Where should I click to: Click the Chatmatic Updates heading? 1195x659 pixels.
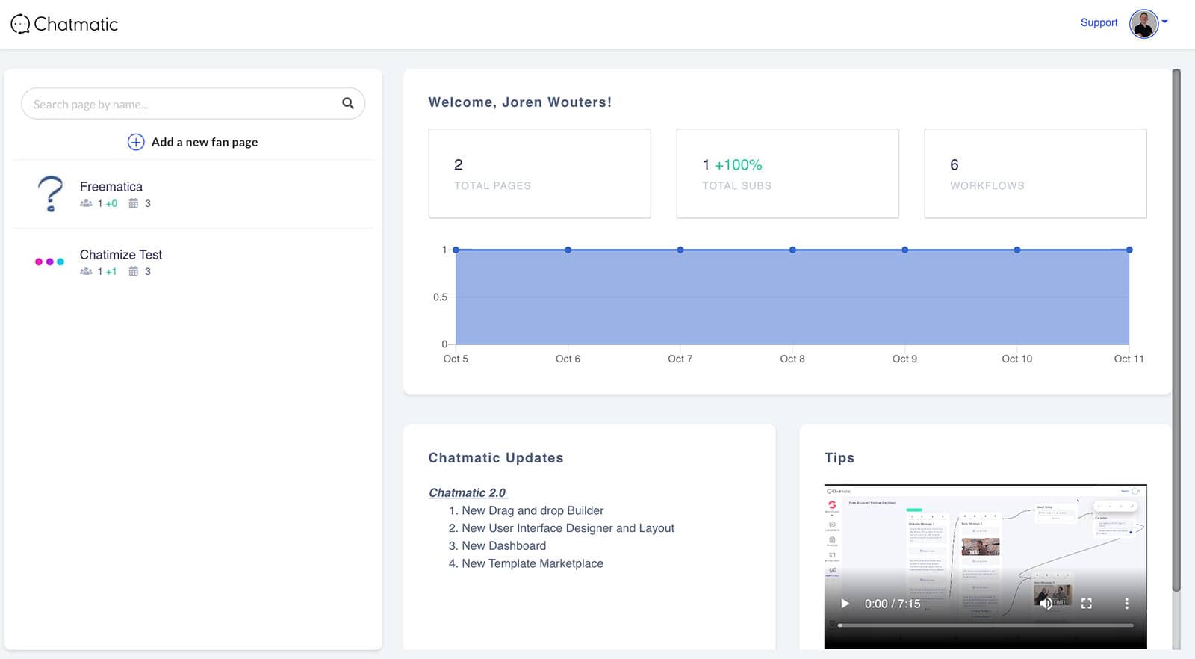coord(496,458)
